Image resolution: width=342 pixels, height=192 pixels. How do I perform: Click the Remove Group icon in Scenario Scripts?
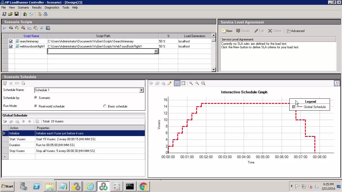click(23, 28)
